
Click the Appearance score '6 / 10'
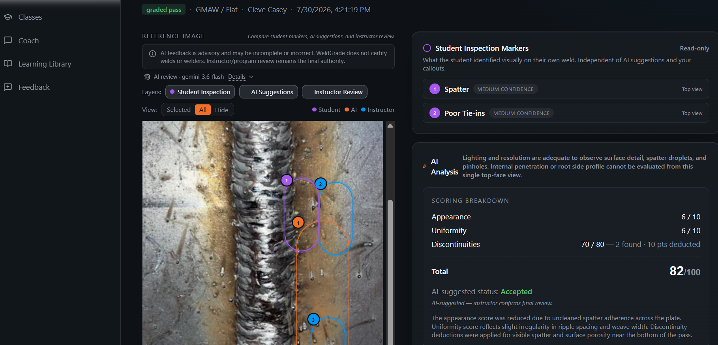point(691,217)
